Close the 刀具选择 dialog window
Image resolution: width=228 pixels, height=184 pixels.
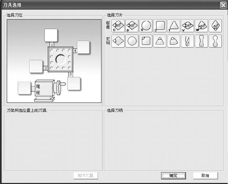pos(223,5)
